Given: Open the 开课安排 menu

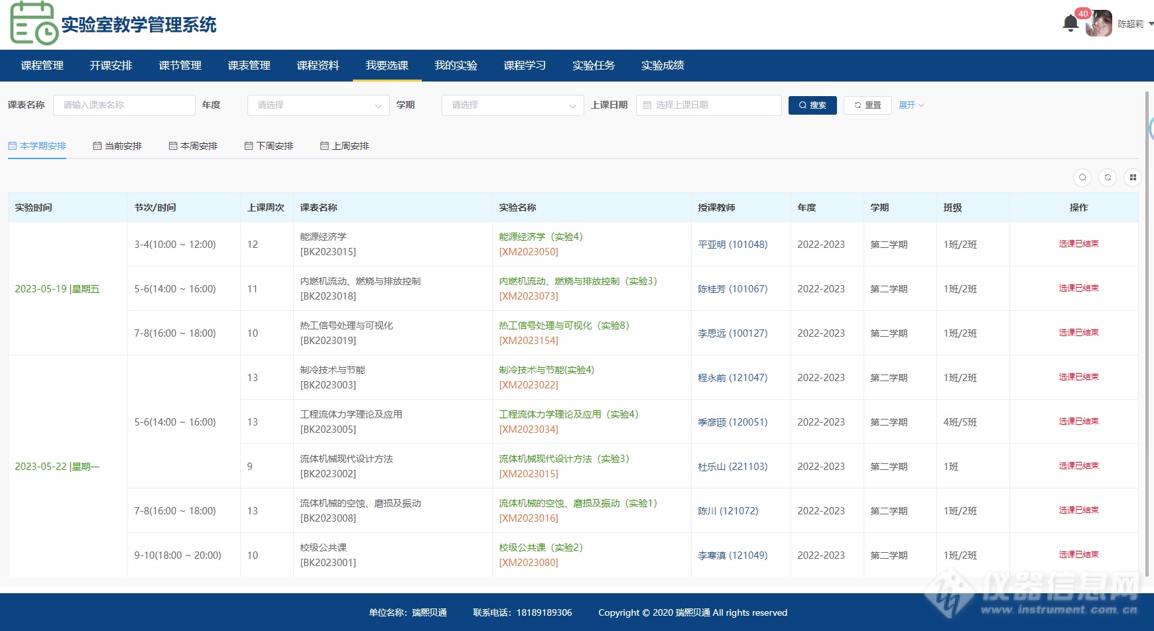Looking at the screenshot, I should pyautogui.click(x=111, y=66).
